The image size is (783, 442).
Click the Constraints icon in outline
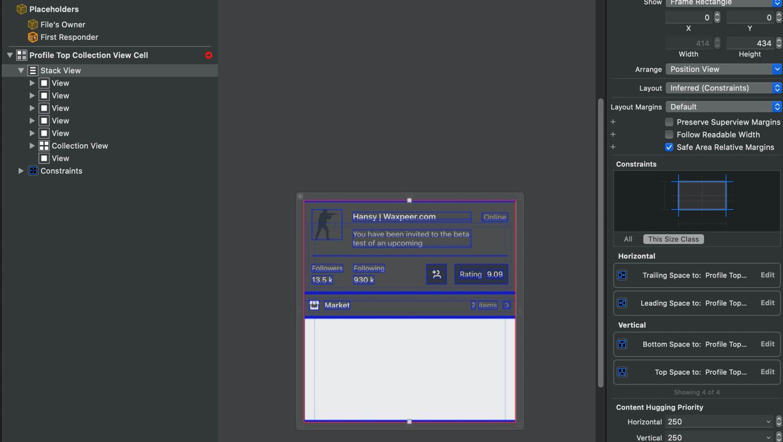click(x=33, y=171)
